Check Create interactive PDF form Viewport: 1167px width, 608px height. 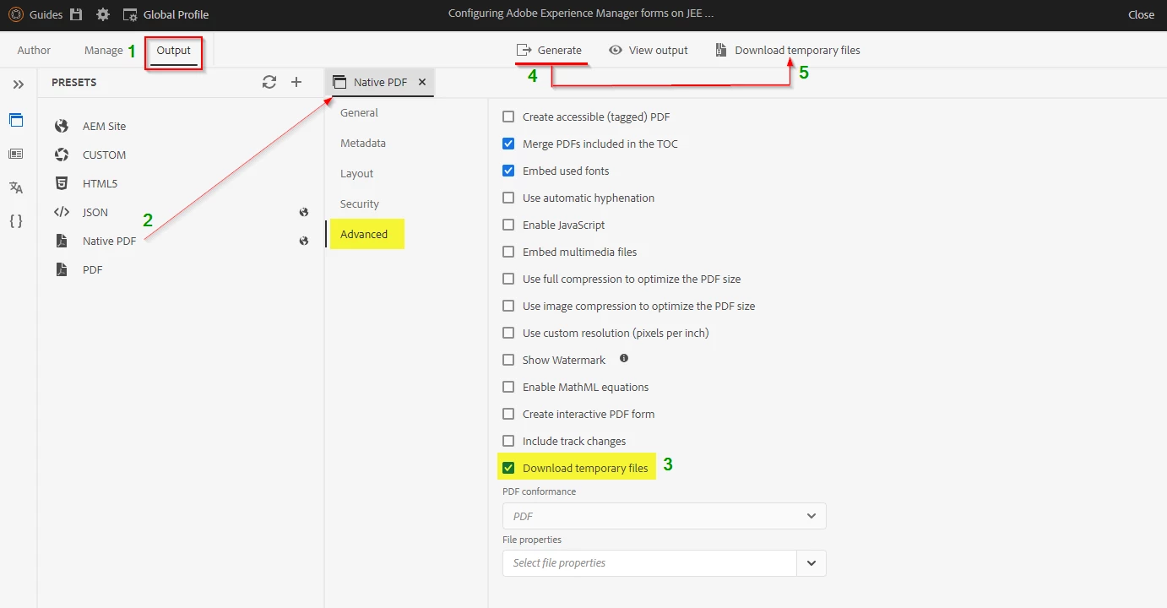pyautogui.click(x=508, y=414)
